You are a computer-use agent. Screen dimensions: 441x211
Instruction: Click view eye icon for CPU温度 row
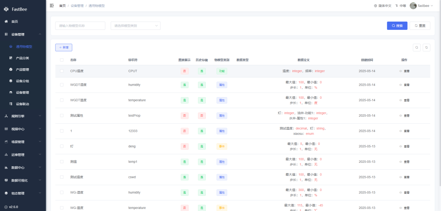(x=401, y=71)
